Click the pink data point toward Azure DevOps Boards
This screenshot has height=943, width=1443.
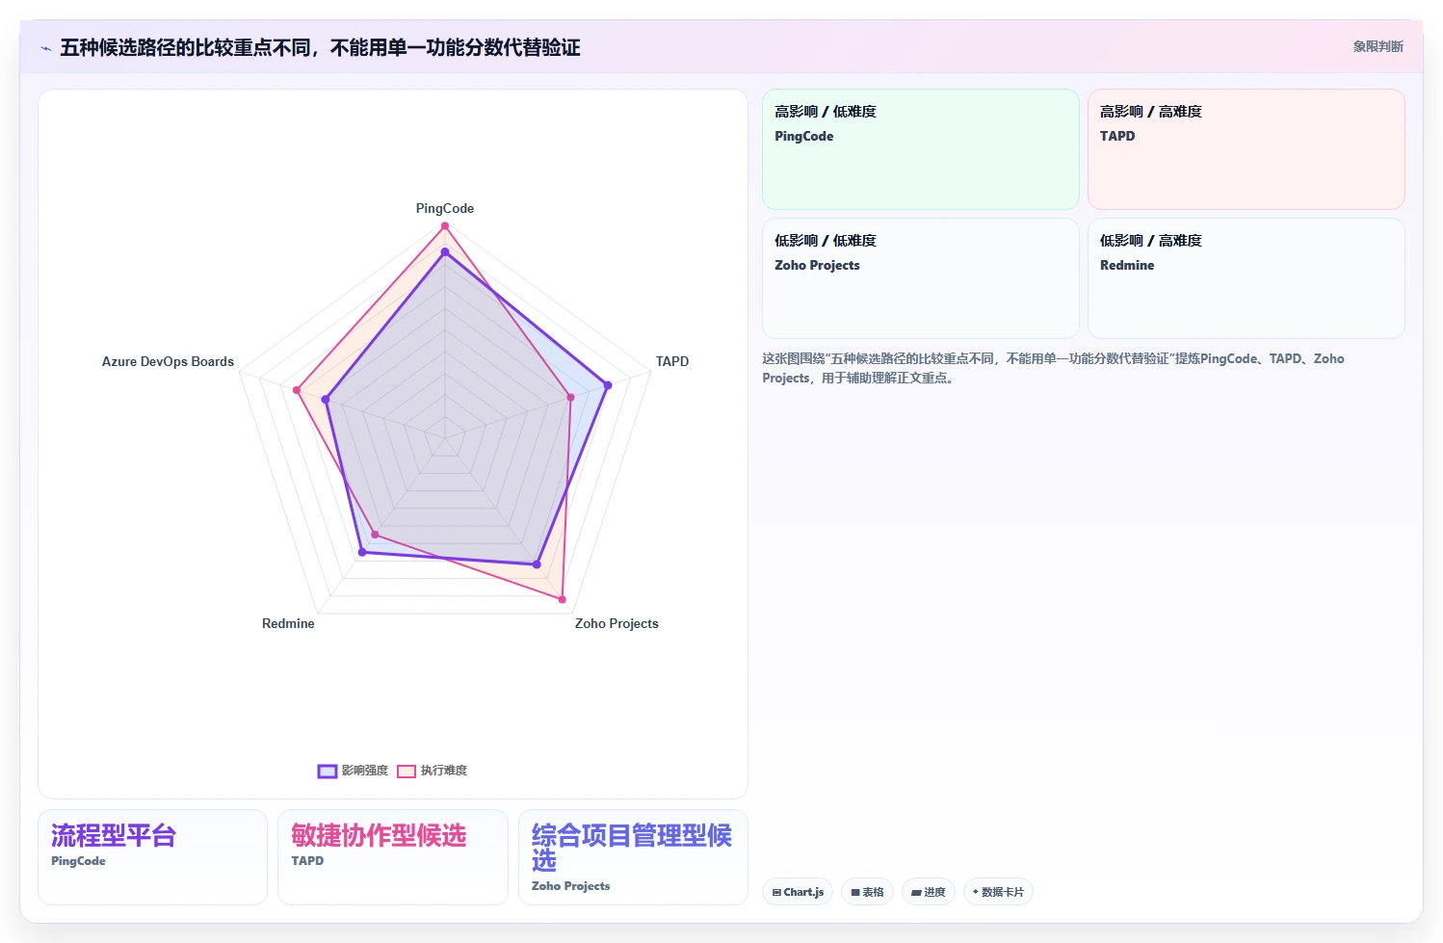pyautogui.click(x=297, y=390)
